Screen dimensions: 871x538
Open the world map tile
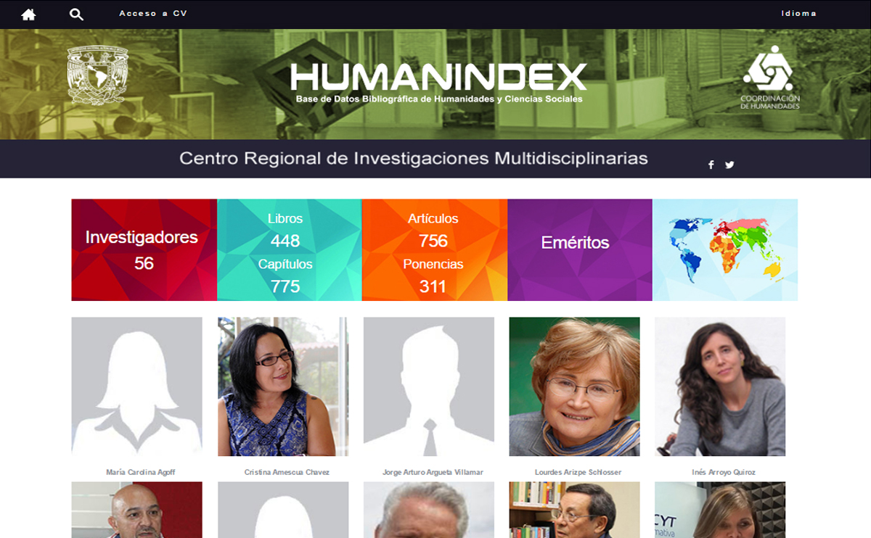coord(725,250)
